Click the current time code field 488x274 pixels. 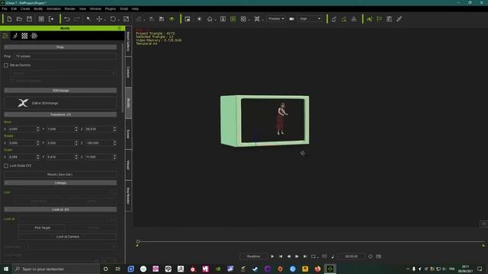pyautogui.click(x=352, y=256)
